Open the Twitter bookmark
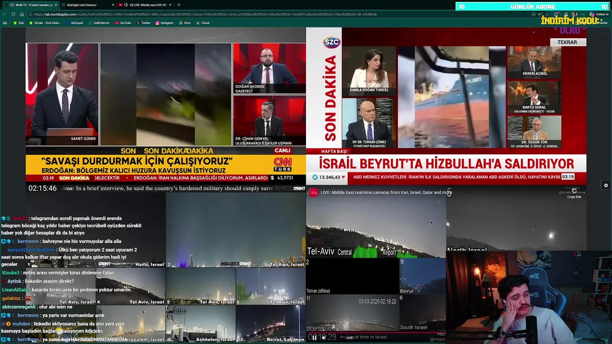Image resolution: width=612 pixels, height=344 pixels. point(143,22)
